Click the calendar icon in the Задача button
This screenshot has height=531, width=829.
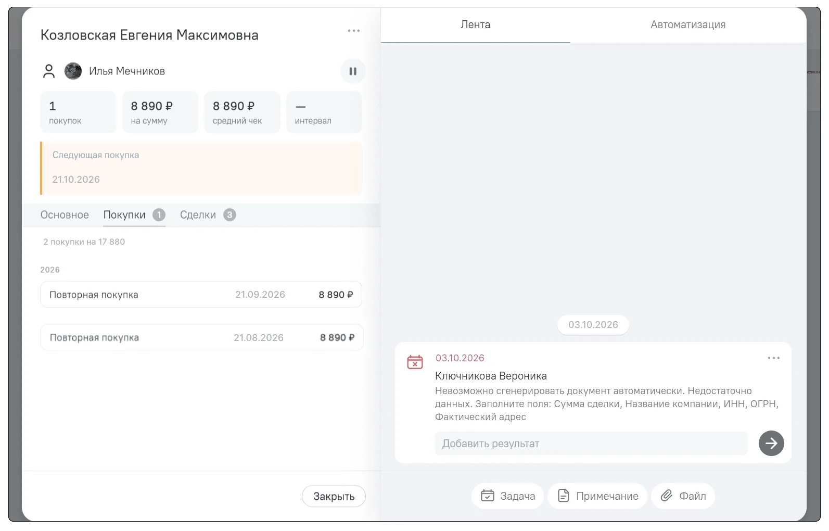pyautogui.click(x=488, y=496)
